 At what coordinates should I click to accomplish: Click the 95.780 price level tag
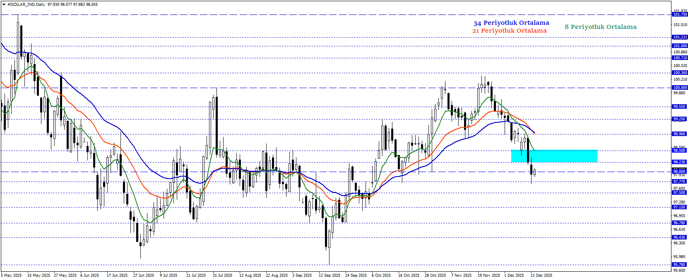click(x=679, y=265)
